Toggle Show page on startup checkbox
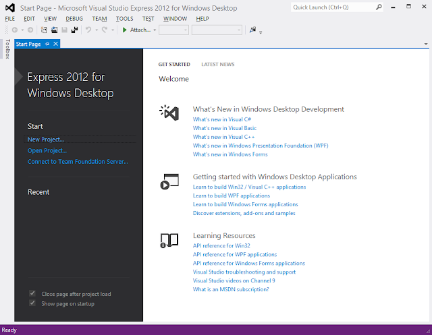This screenshot has height=335, width=432. [32, 303]
